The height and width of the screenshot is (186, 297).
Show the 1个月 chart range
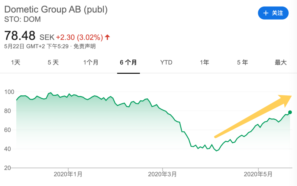pyautogui.click(x=91, y=62)
